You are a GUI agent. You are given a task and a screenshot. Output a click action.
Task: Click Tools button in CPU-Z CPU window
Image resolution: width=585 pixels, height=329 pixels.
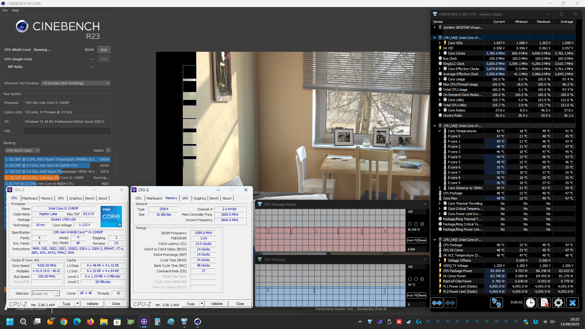66,304
